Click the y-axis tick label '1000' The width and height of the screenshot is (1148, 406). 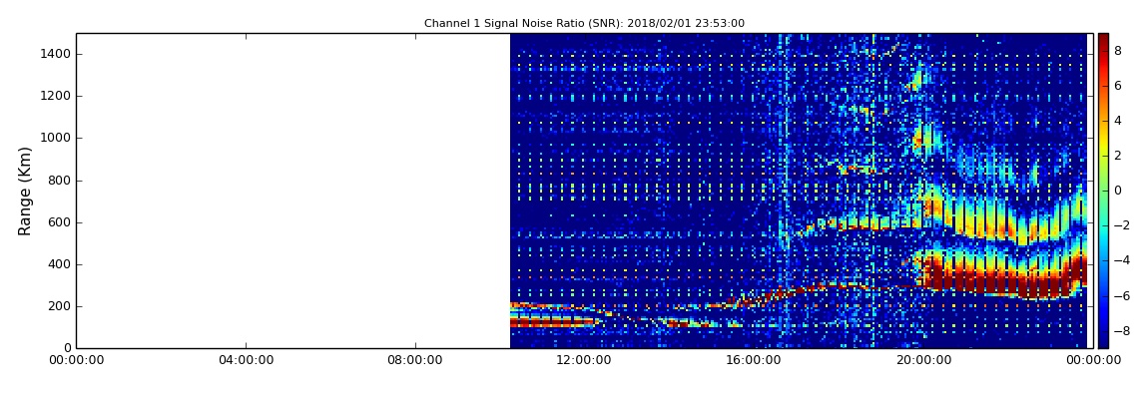[x=56, y=139]
